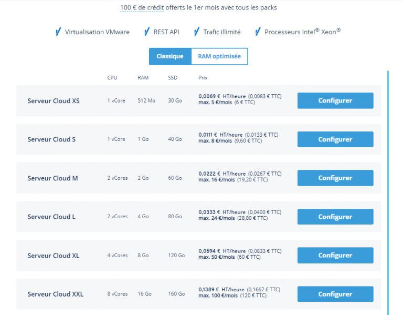Screen dimensions: 403x315
Task: Click the checkmark icon beside Trafic illimité
Action: [x=197, y=32]
